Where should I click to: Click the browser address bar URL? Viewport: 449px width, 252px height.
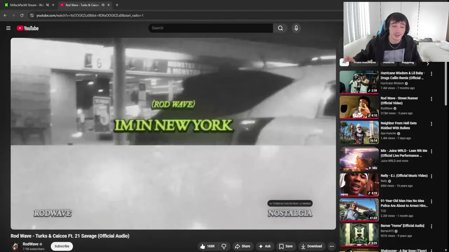tap(90, 15)
